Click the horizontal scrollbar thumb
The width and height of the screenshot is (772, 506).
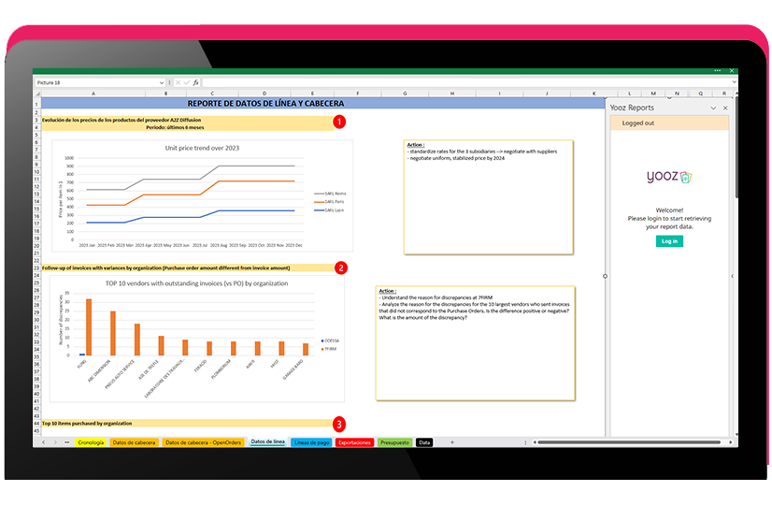pyautogui.click(x=629, y=442)
